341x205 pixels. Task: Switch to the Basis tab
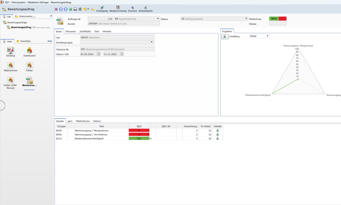(59, 31)
